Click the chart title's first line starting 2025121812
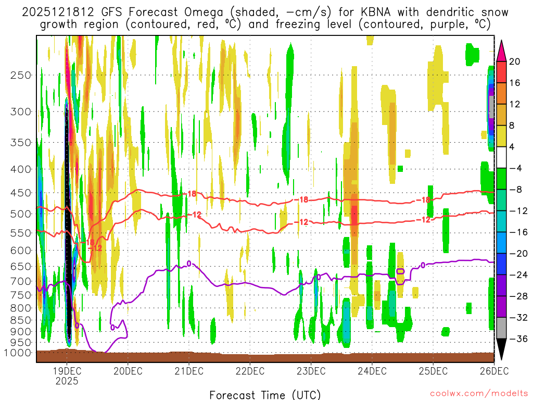This screenshot has width=533, height=400. click(265, 12)
